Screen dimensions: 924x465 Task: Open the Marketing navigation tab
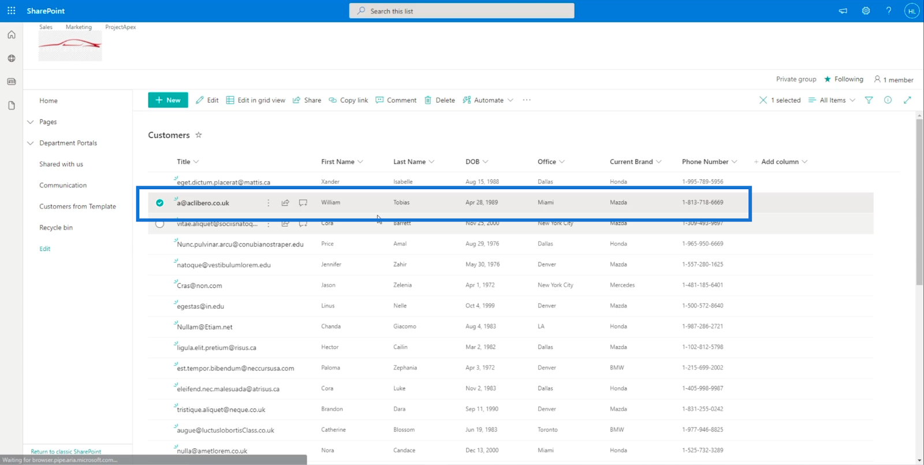click(x=79, y=27)
